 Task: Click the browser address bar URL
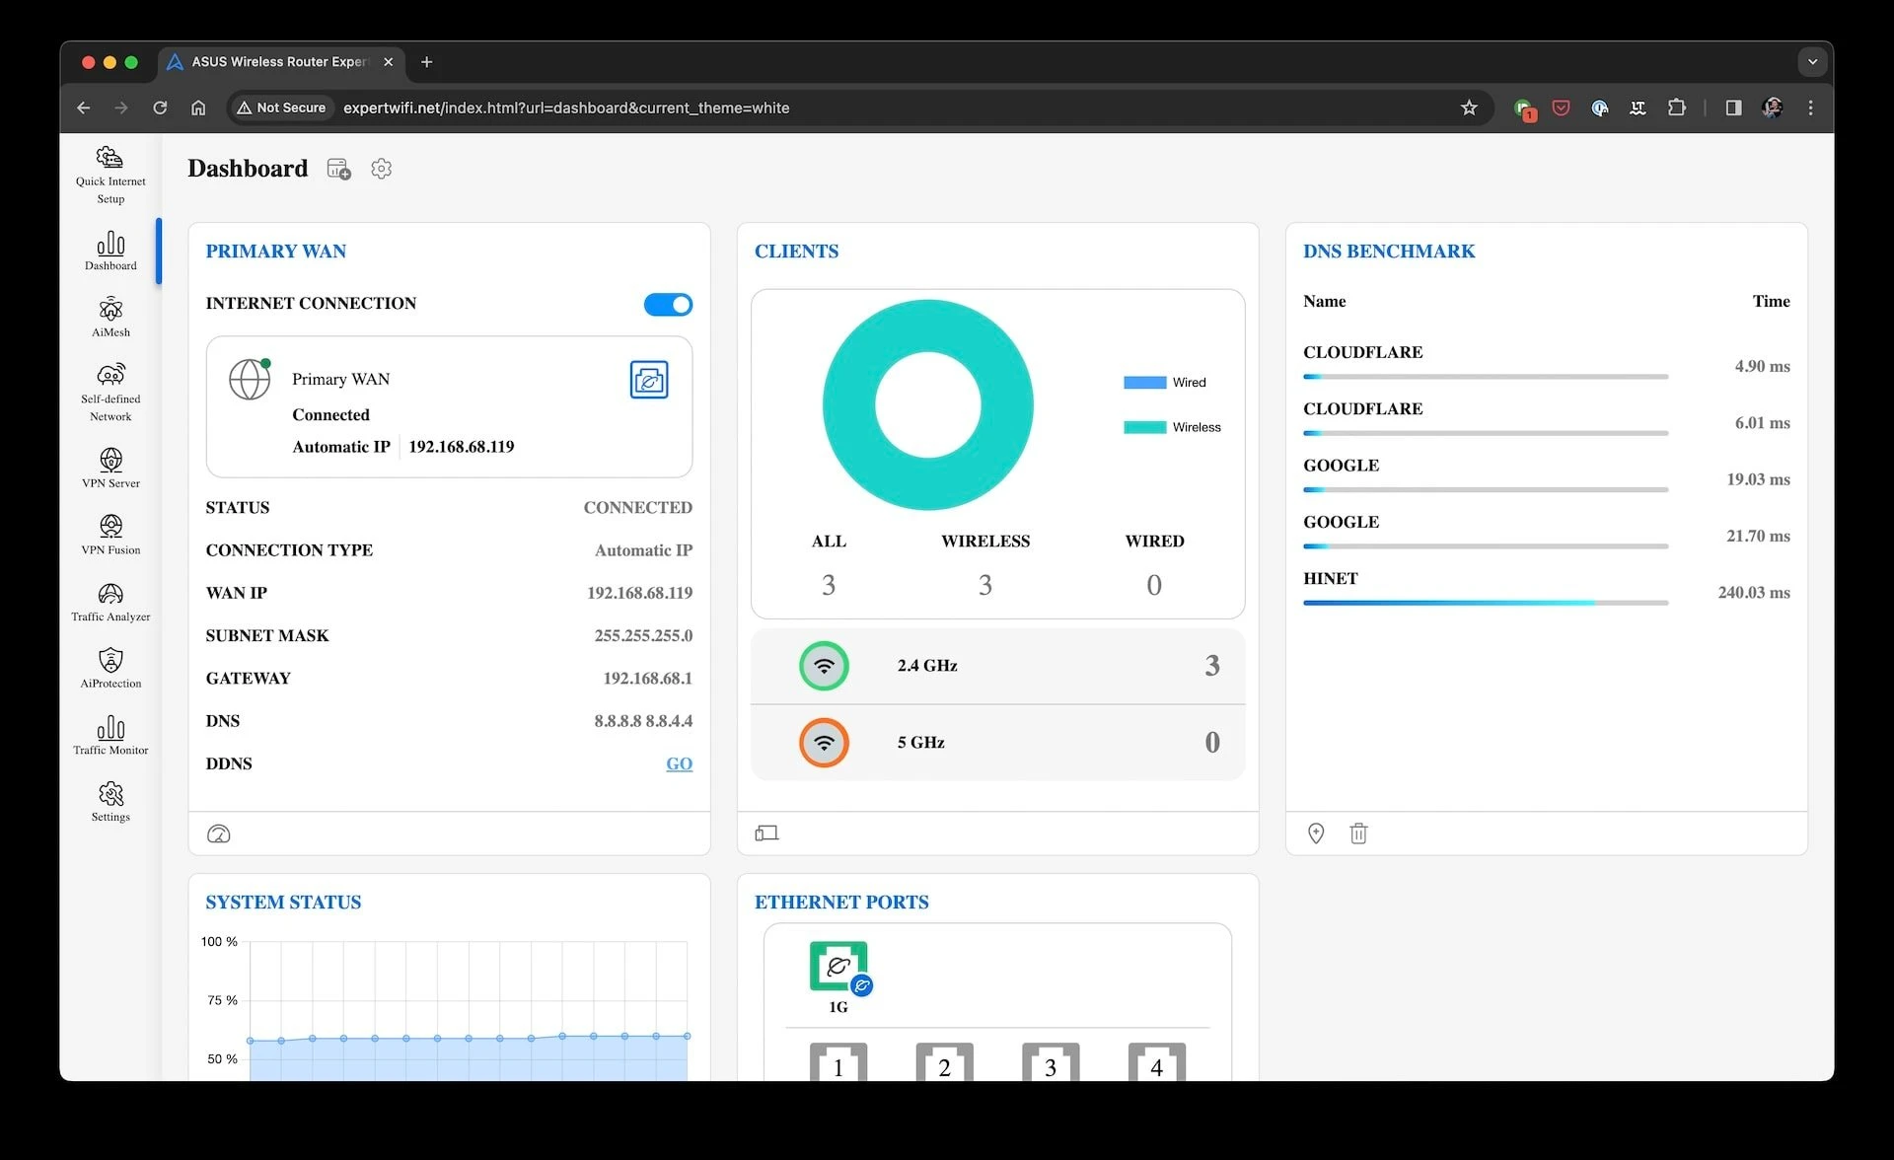(566, 108)
